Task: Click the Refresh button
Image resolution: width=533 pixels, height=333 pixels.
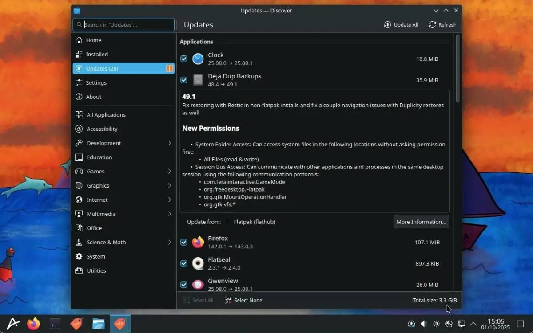Action: (x=442, y=25)
